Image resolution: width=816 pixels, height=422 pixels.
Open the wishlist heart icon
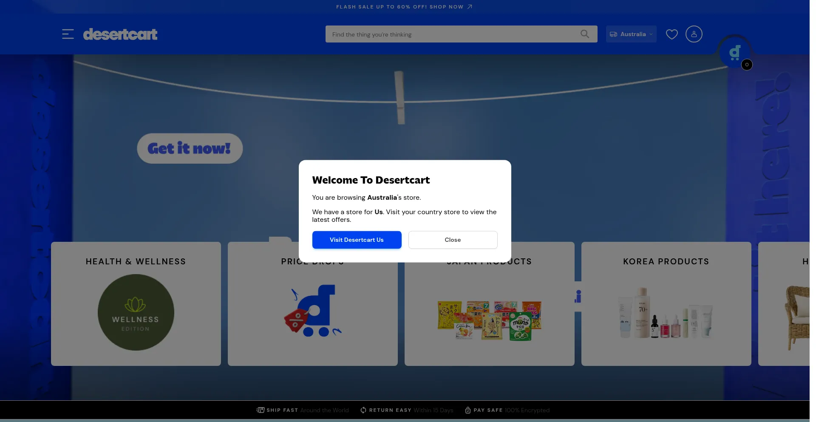pyautogui.click(x=671, y=34)
